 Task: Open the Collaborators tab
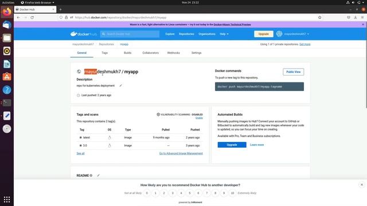(x=150, y=53)
